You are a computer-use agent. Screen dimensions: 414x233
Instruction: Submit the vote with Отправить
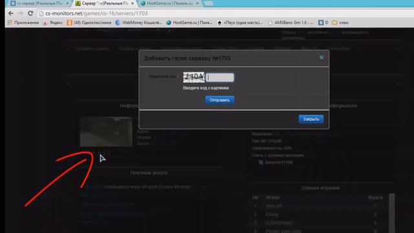(220, 100)
